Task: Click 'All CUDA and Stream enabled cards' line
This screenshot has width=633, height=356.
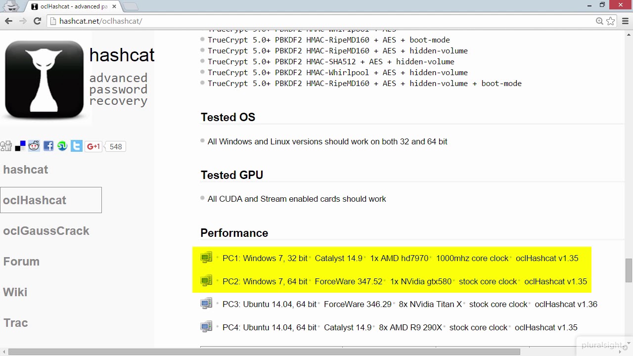Action: pos(297,199)
